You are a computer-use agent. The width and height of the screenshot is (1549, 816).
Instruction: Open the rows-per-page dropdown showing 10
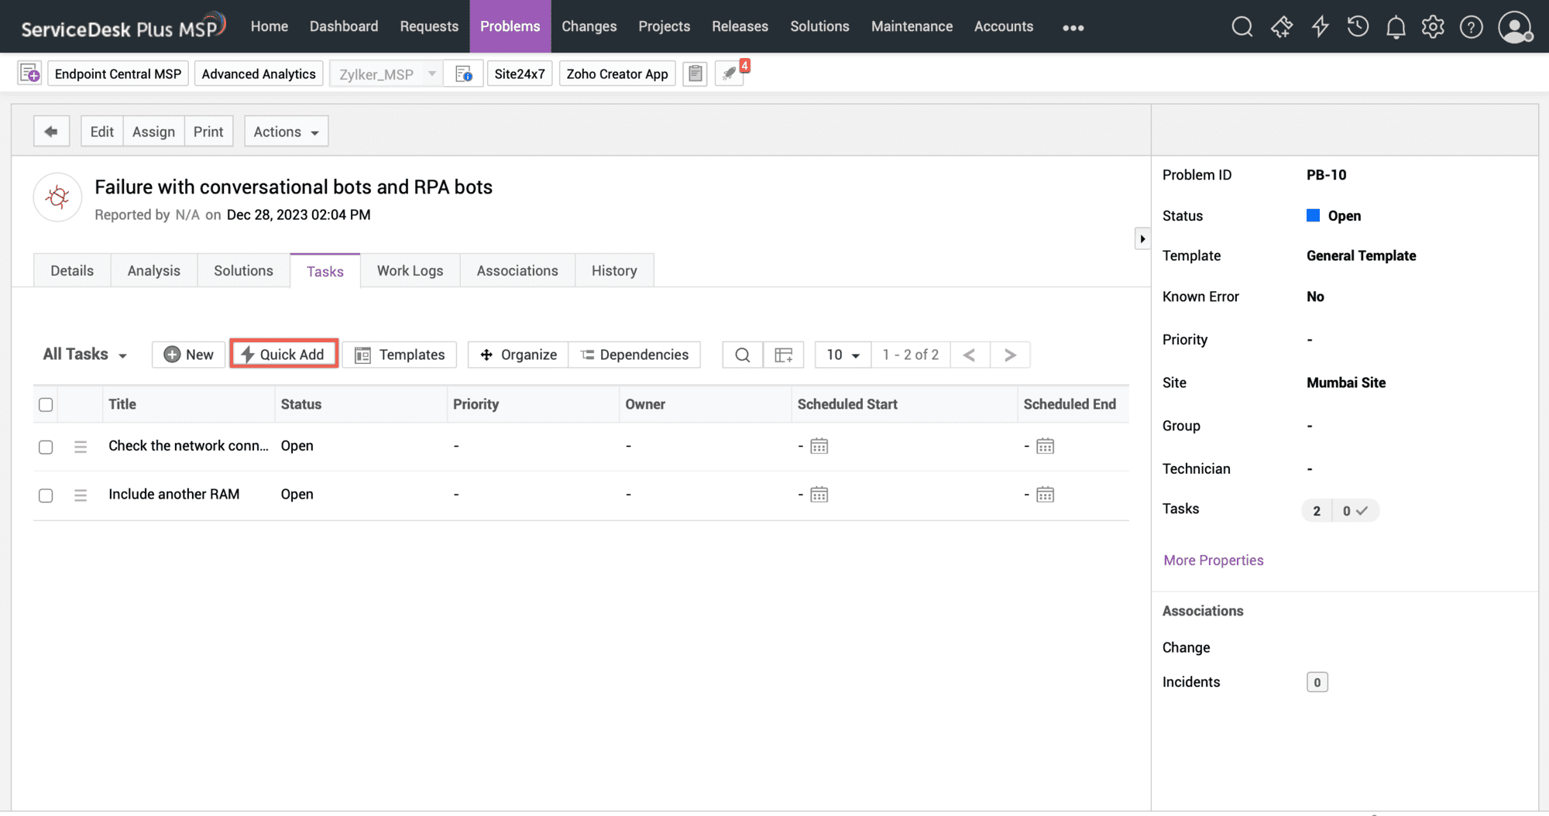[x=843, y=355]
